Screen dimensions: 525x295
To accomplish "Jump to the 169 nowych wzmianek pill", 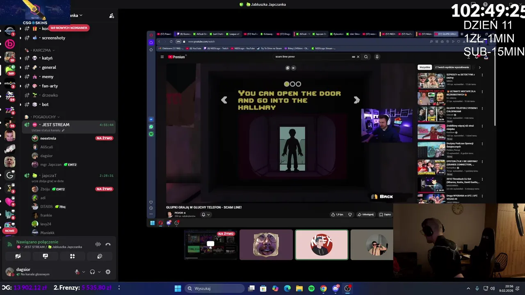I will pos(69,28).
